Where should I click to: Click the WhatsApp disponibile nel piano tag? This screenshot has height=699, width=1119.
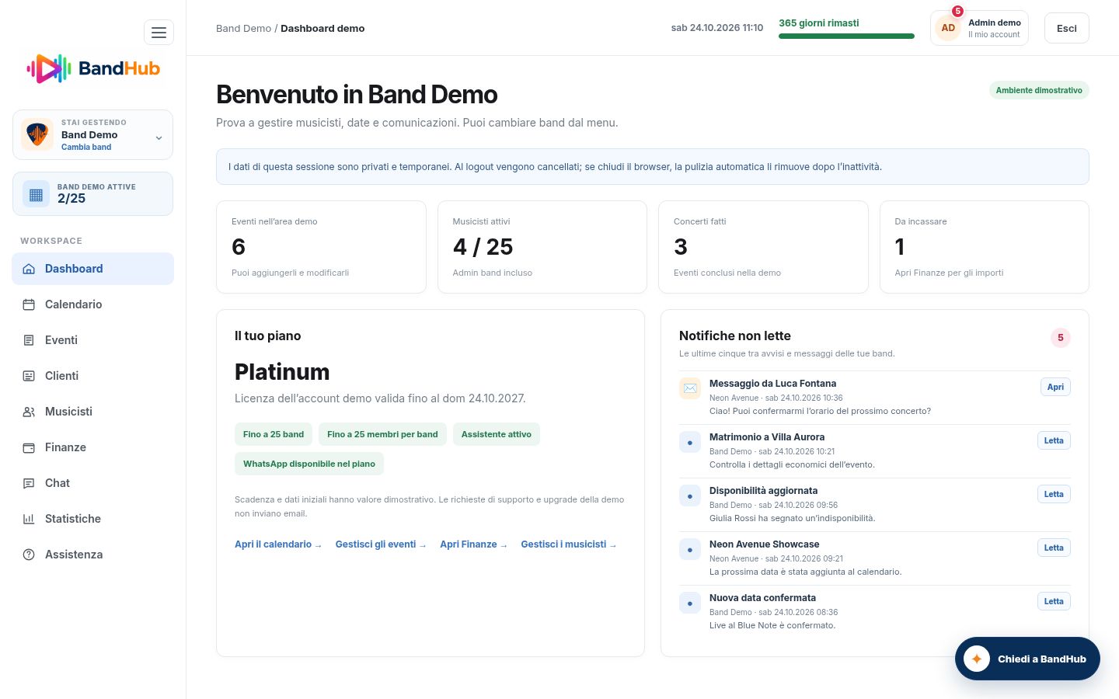coord(309,464)
